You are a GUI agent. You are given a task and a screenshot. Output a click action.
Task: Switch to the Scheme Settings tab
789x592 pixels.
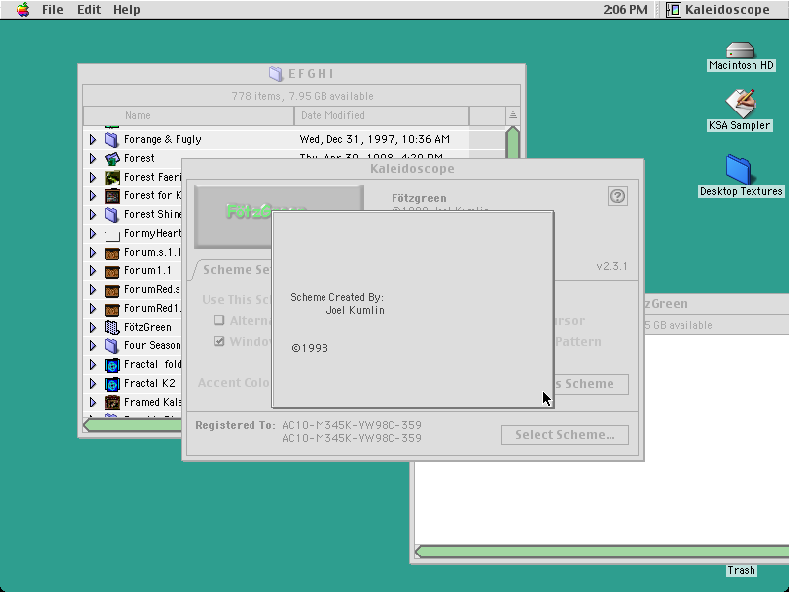(236, 270)
